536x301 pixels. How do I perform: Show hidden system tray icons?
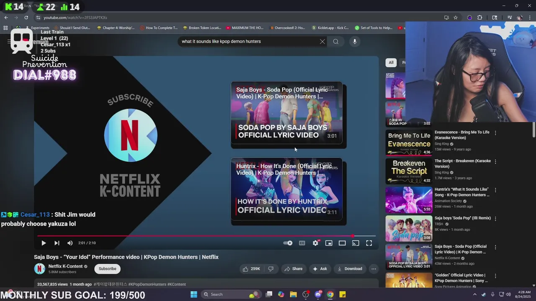475,294
